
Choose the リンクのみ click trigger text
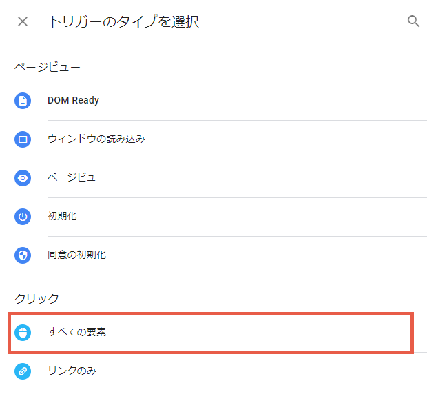click(x=72, y=371)
